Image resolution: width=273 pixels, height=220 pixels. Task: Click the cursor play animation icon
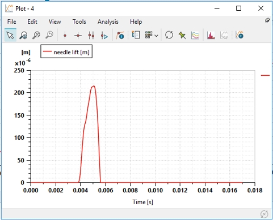104,36
